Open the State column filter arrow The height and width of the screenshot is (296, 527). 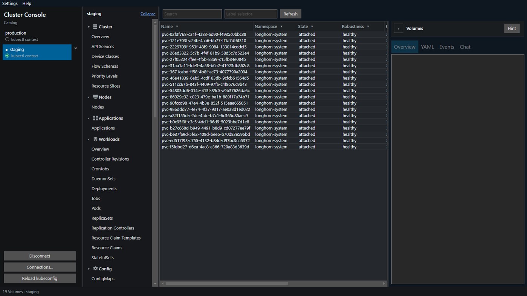(x=312, y=27)
